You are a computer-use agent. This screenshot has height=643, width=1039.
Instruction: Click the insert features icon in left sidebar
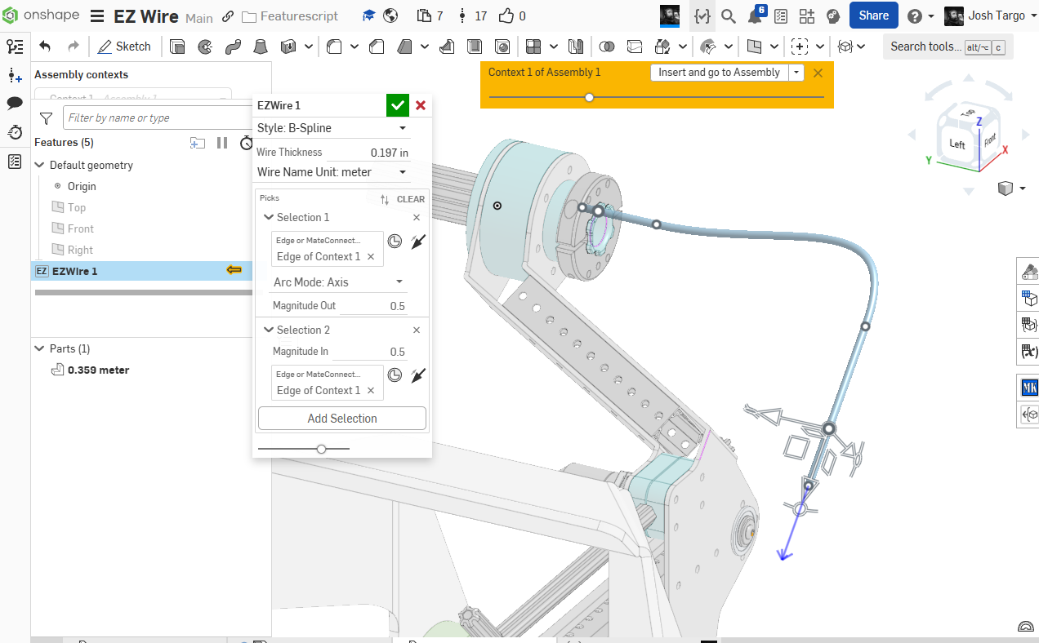click(15, 76)
